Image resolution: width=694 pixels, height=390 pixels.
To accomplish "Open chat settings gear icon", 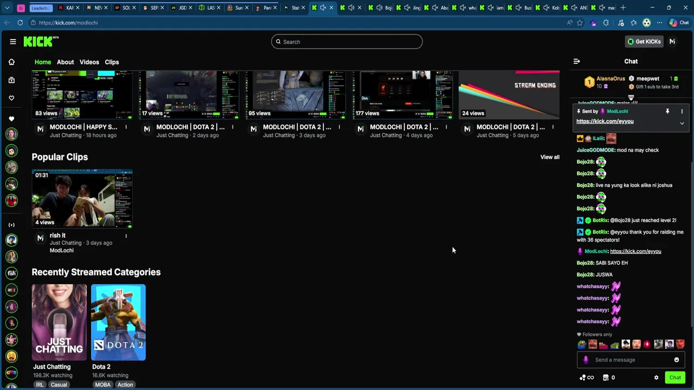I will click(x=656, y=378).
